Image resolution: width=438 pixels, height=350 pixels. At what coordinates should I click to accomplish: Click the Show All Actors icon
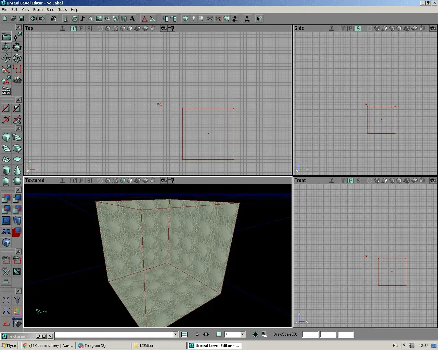[x=6, y=271]
